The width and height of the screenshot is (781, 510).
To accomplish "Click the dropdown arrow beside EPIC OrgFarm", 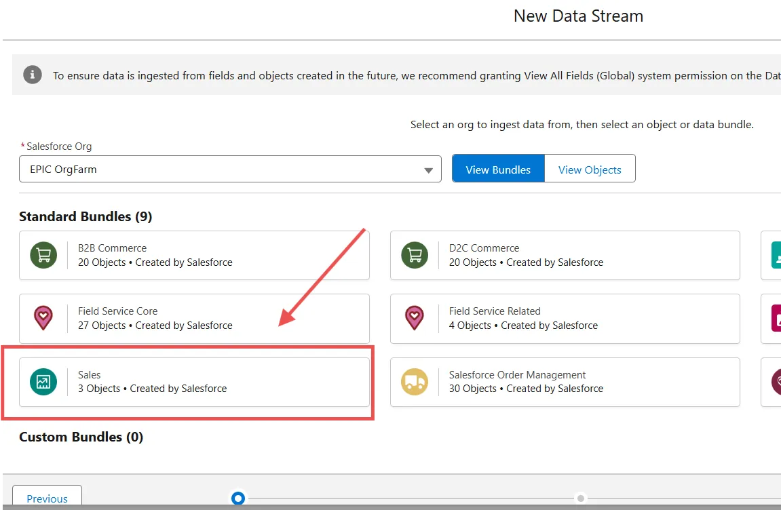I will 428,170.
